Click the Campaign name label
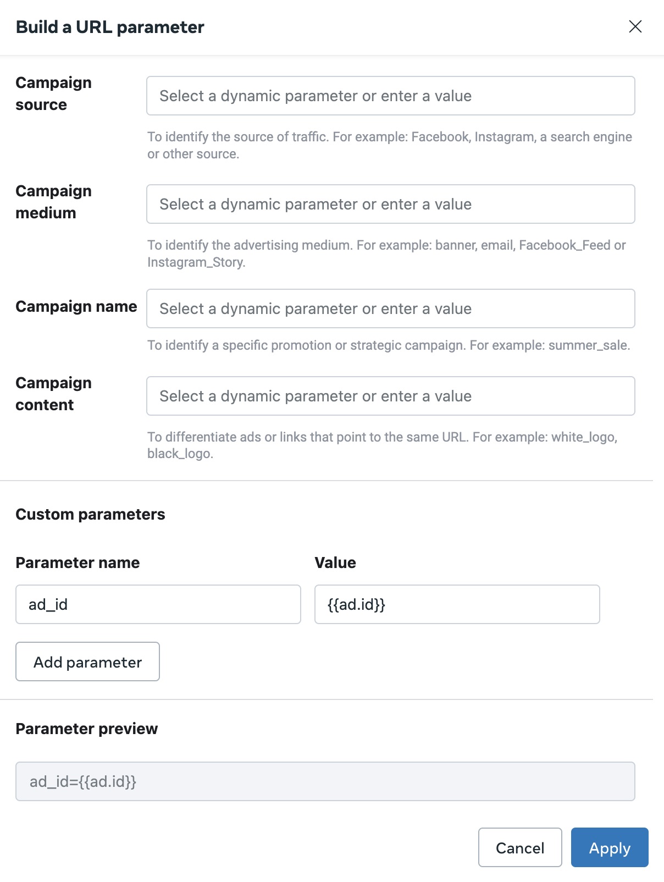664x882 pixels. (x=76, y=306)
